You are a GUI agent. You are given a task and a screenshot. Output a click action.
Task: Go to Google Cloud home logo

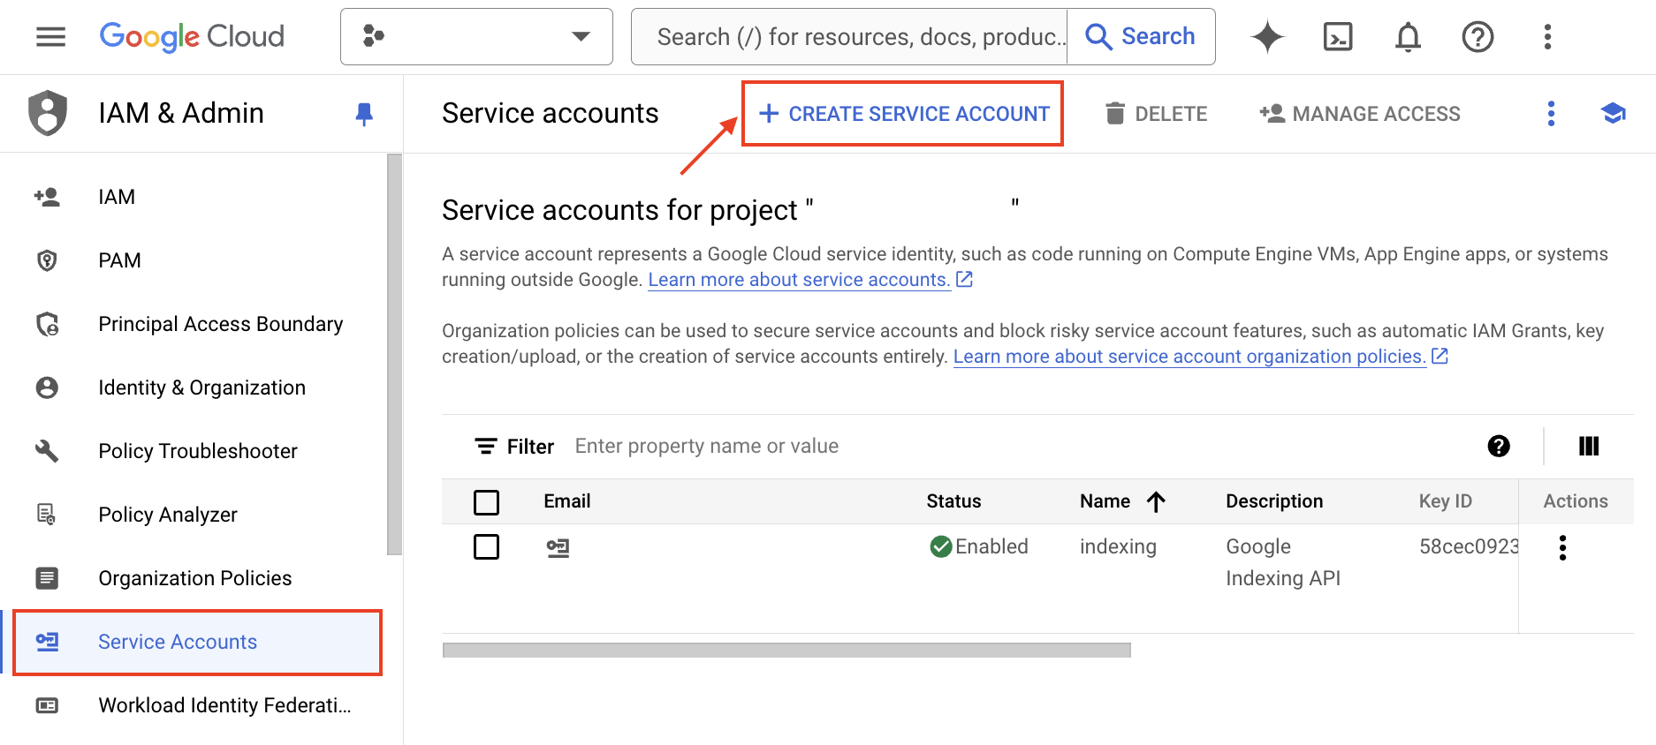click(192, 36)
